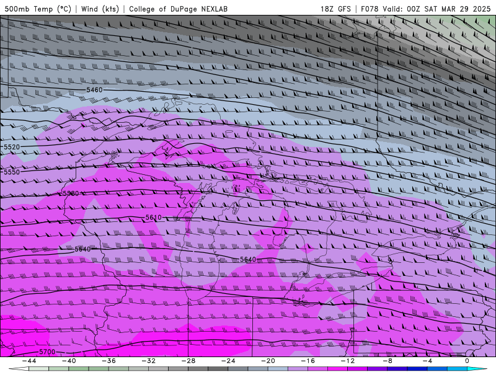Click the -44 color scale value

click(29, 361)
